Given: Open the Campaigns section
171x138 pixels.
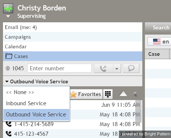Looking at the screenshot, I should (x=73, y=37).
